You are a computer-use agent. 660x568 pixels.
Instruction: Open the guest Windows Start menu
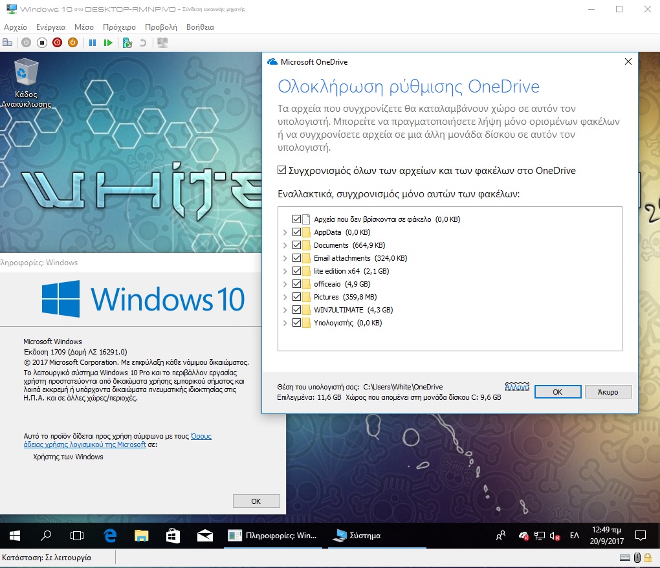point(15,536)
